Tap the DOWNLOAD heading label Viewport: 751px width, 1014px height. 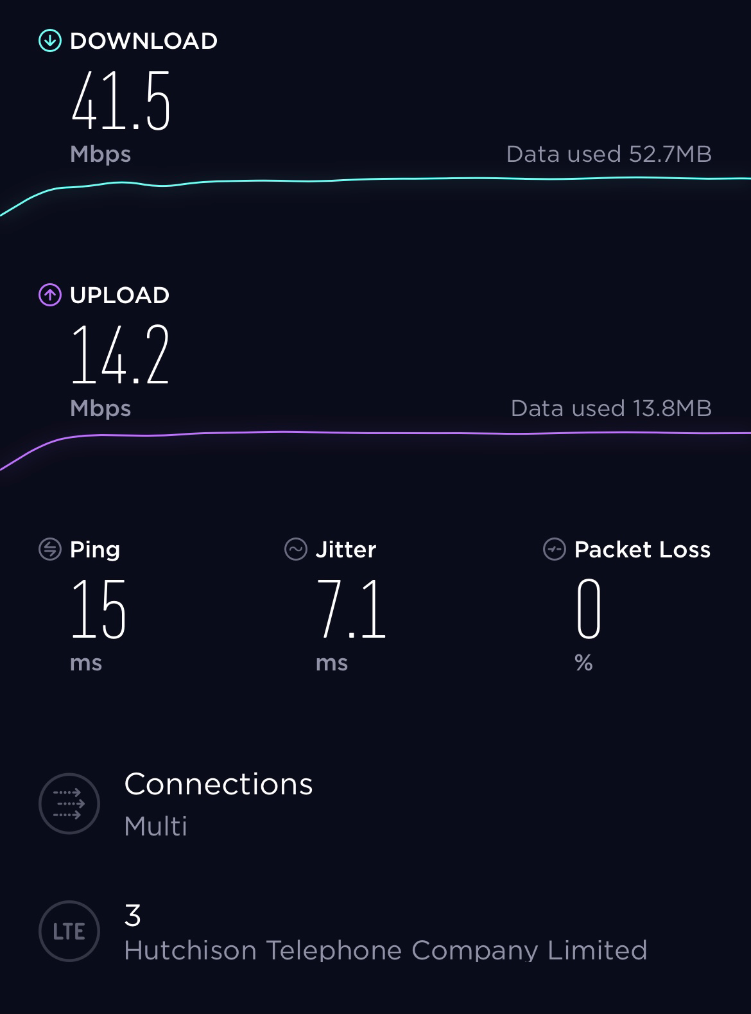click(144, 41)
